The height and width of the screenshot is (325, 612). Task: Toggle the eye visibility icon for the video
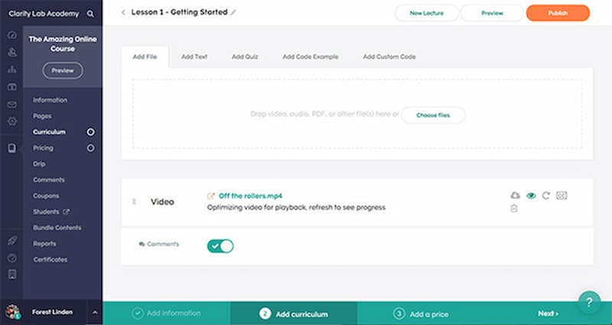(531, 196)
